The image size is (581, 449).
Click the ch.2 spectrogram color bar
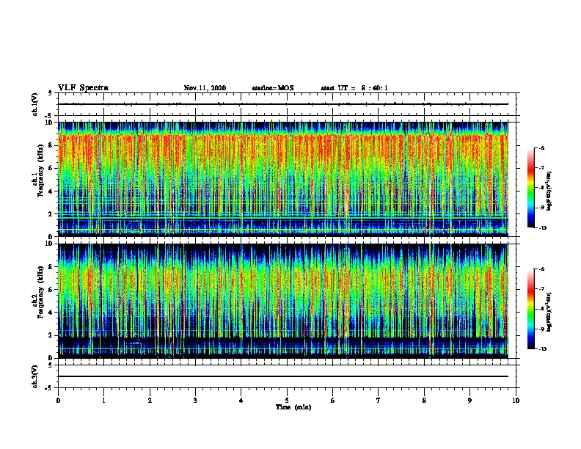[x=531, y=309]
